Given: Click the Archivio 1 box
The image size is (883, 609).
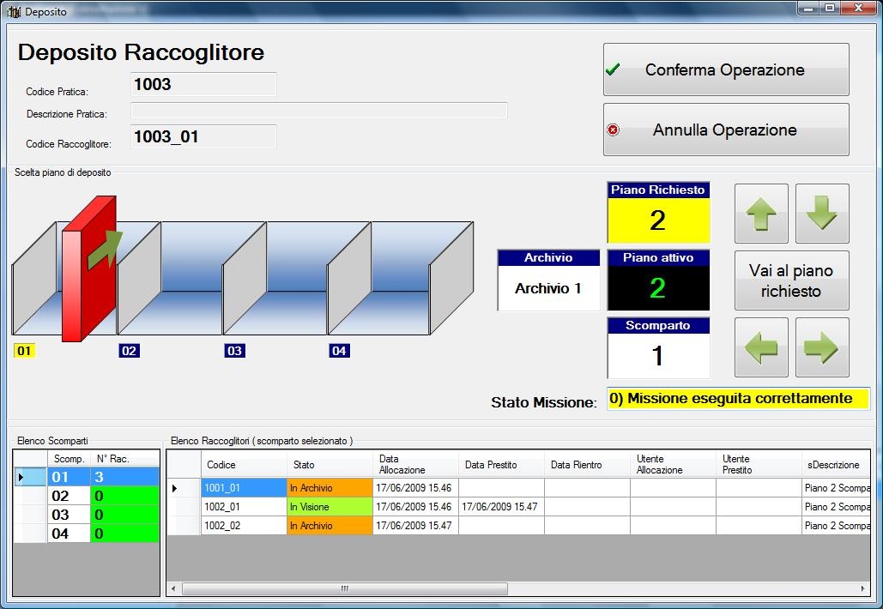Looking at the screenshot, I should 548,287.
